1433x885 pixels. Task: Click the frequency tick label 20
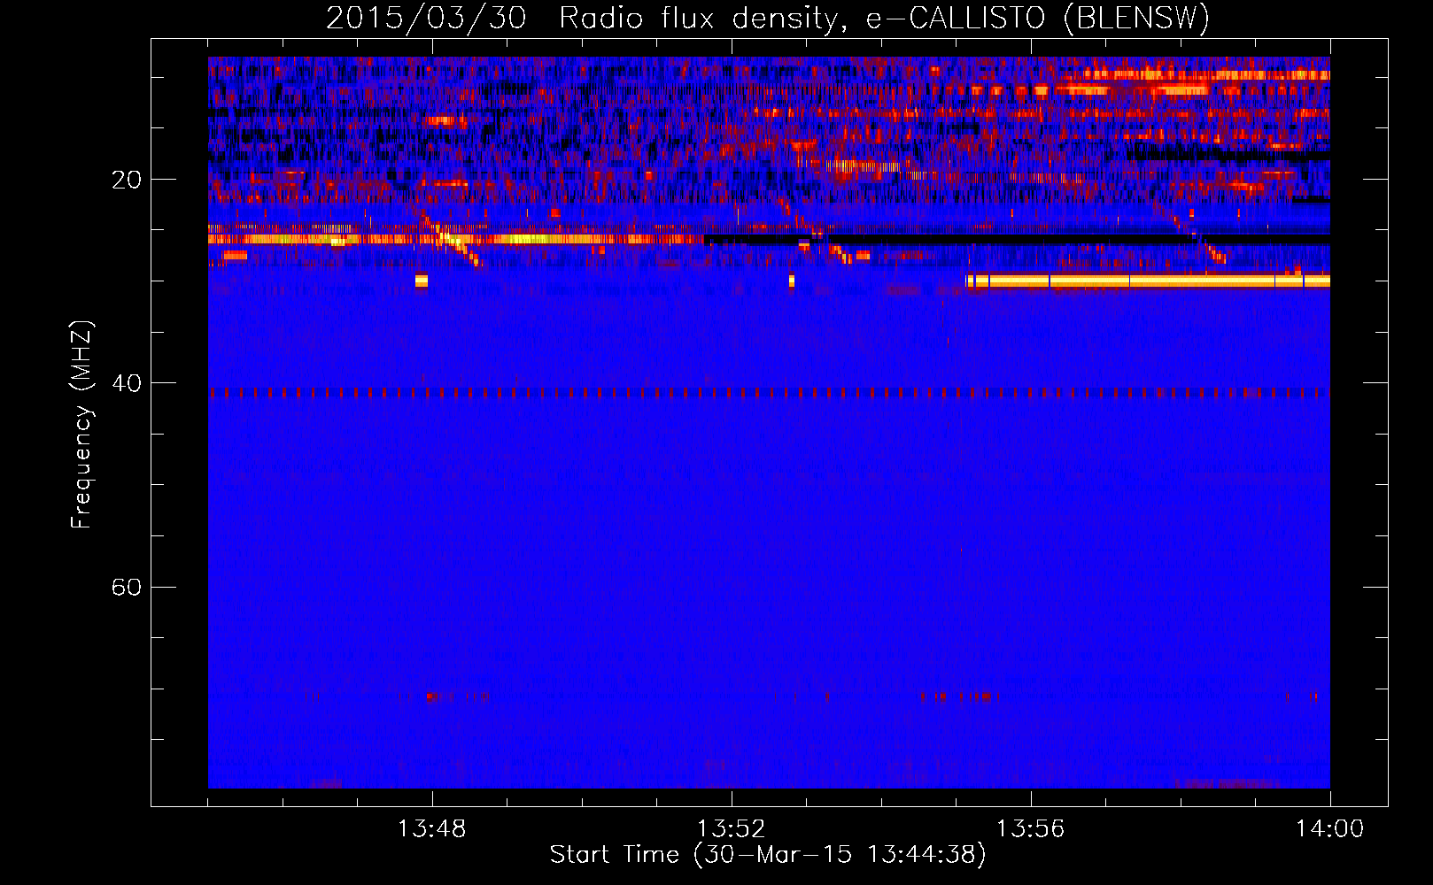pos(127,180)
